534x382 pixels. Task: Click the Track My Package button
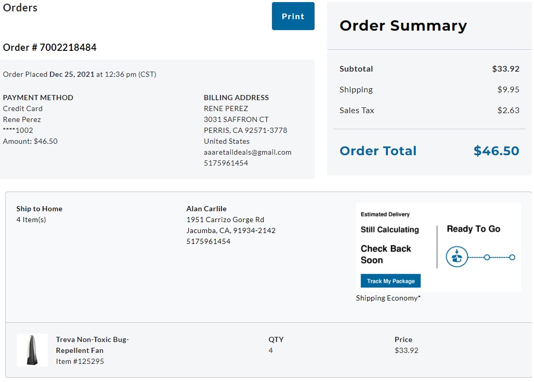pos(390,281)
